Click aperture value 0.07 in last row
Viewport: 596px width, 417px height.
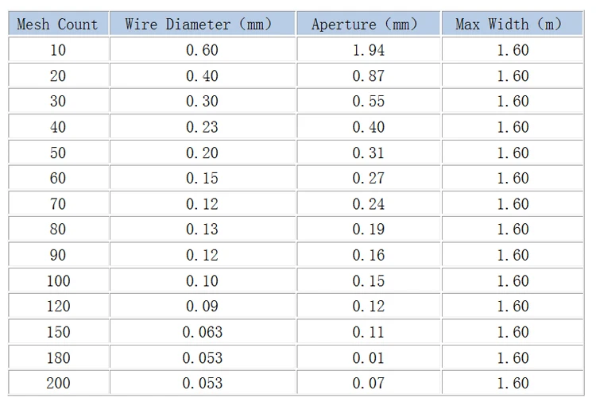[x=369, y=383]
